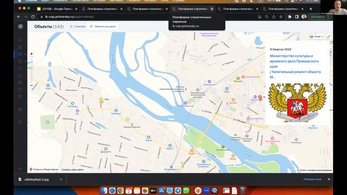This screenshot has height=195, width=347.
Task: Click the yellow map marker labeled 13%
Action: pyautogui.click(x=101, y=100)
